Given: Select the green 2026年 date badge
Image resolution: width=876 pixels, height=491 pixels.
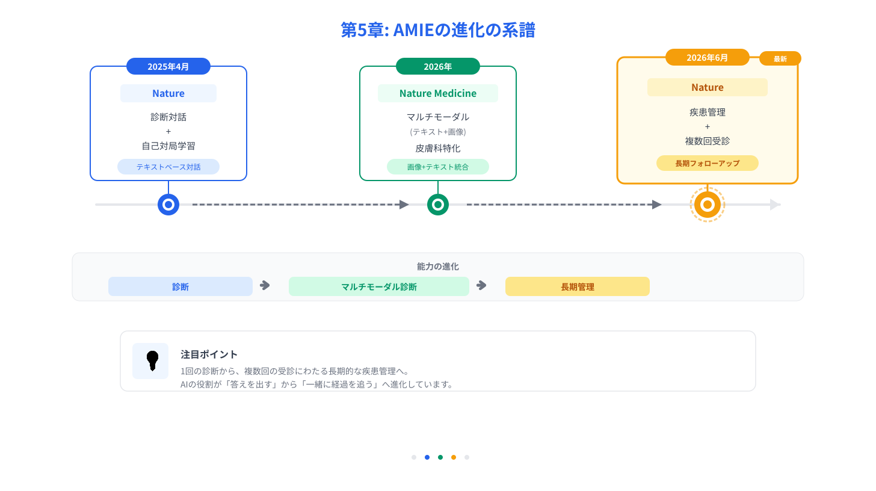Looking at the screenshot, I should click(x=438, y=66).
